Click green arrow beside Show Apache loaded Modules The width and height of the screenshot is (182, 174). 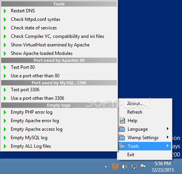pos(5,53)
